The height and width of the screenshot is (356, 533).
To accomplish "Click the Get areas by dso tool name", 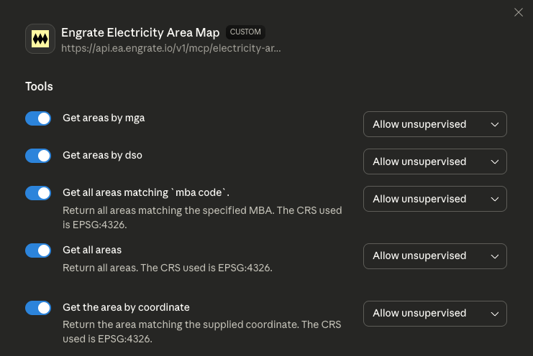I will [x=103, y=155].
